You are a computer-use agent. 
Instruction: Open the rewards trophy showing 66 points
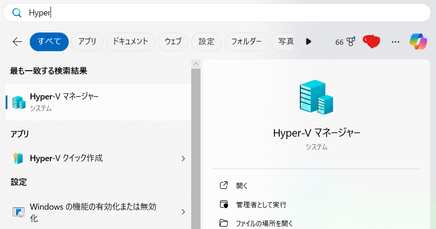click(x=345, y=42)
